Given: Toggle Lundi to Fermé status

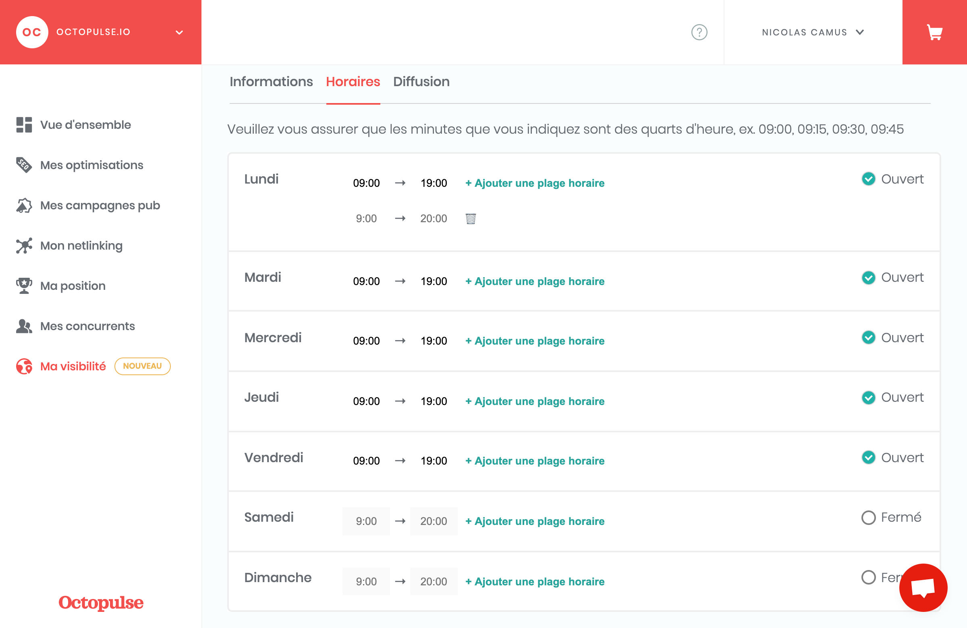Looking at the screenshot, I should 868,179.
